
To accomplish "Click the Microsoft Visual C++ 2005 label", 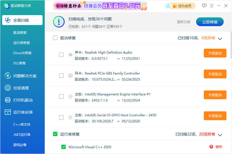I will click(x=90, y=147).
